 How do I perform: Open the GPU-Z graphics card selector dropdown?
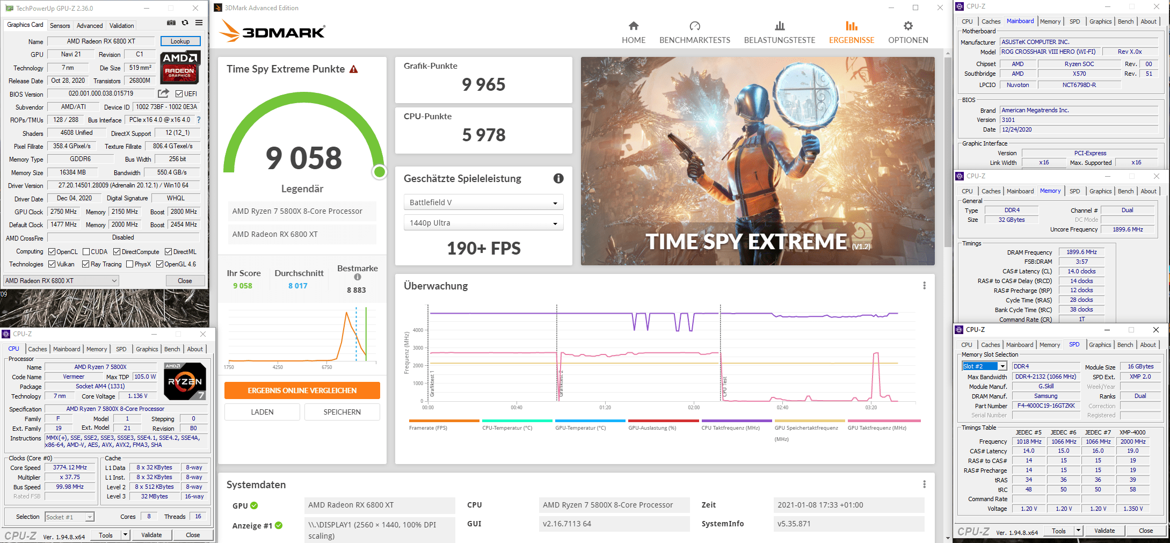tap(61, 280)
